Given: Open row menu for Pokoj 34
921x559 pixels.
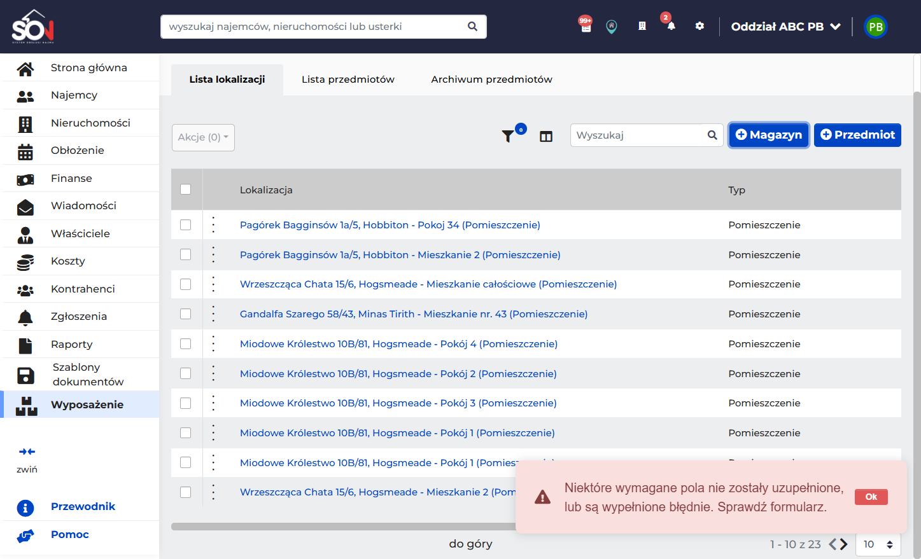Looking at the screenshot, I should (213, 224).
